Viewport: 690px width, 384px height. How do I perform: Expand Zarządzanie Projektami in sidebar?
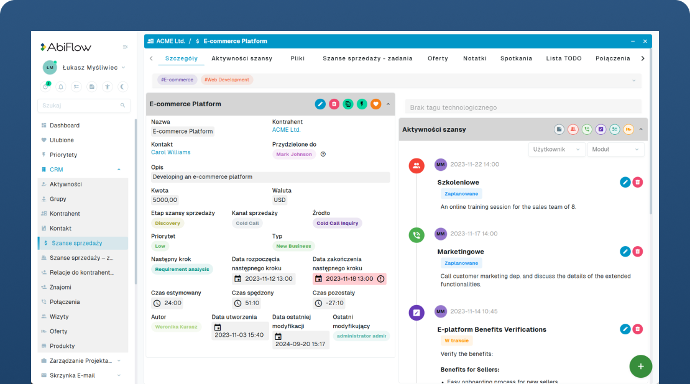point(119,360)
